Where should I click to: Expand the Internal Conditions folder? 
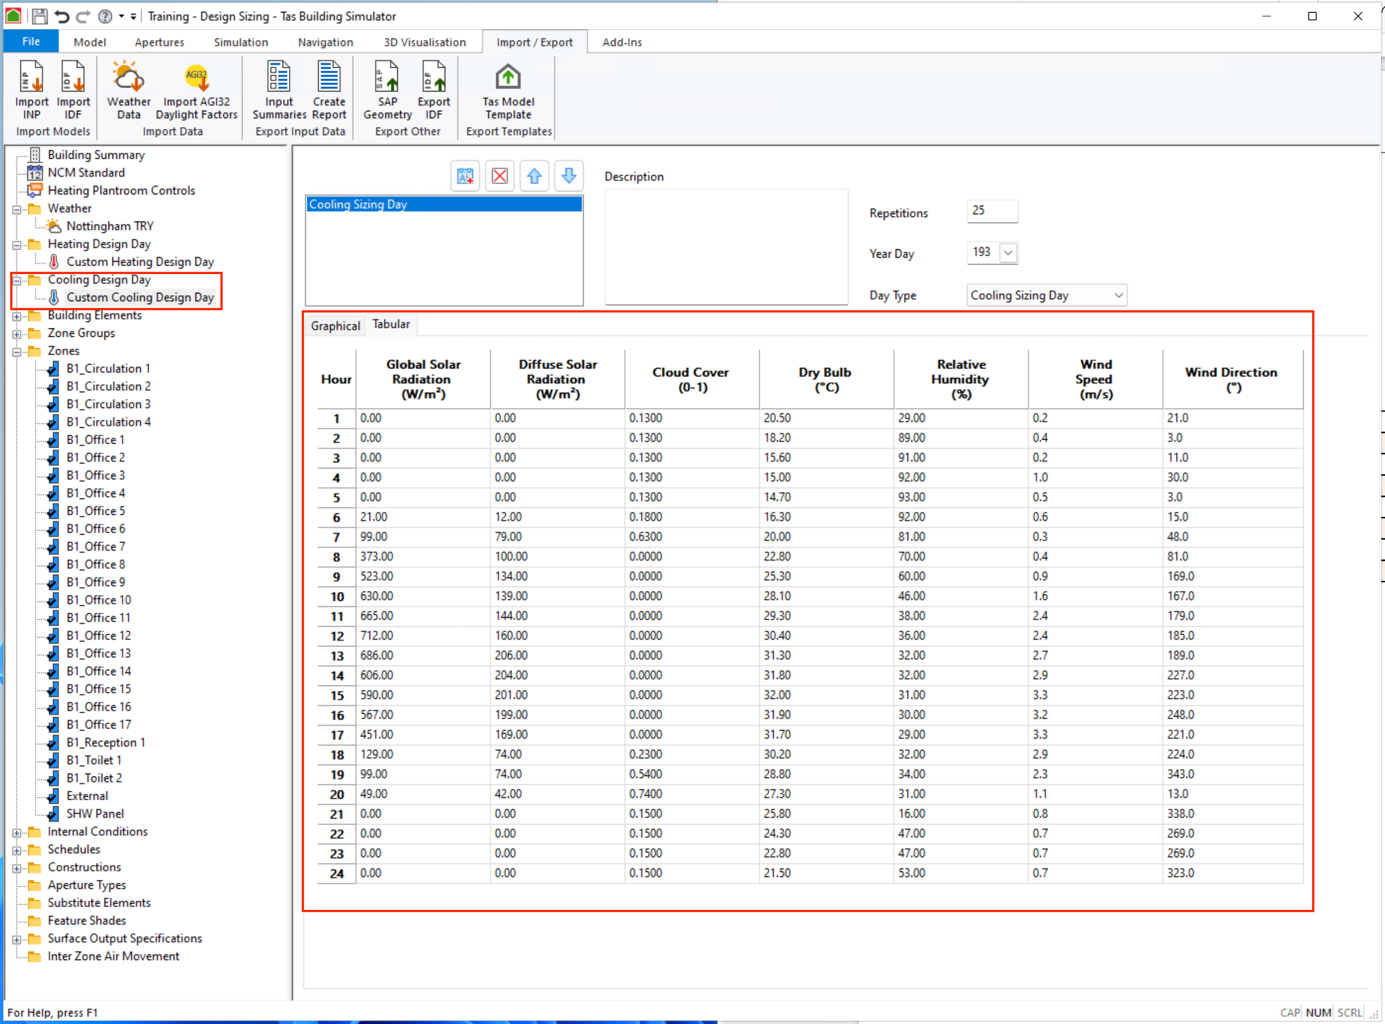(x=17, y=832)
